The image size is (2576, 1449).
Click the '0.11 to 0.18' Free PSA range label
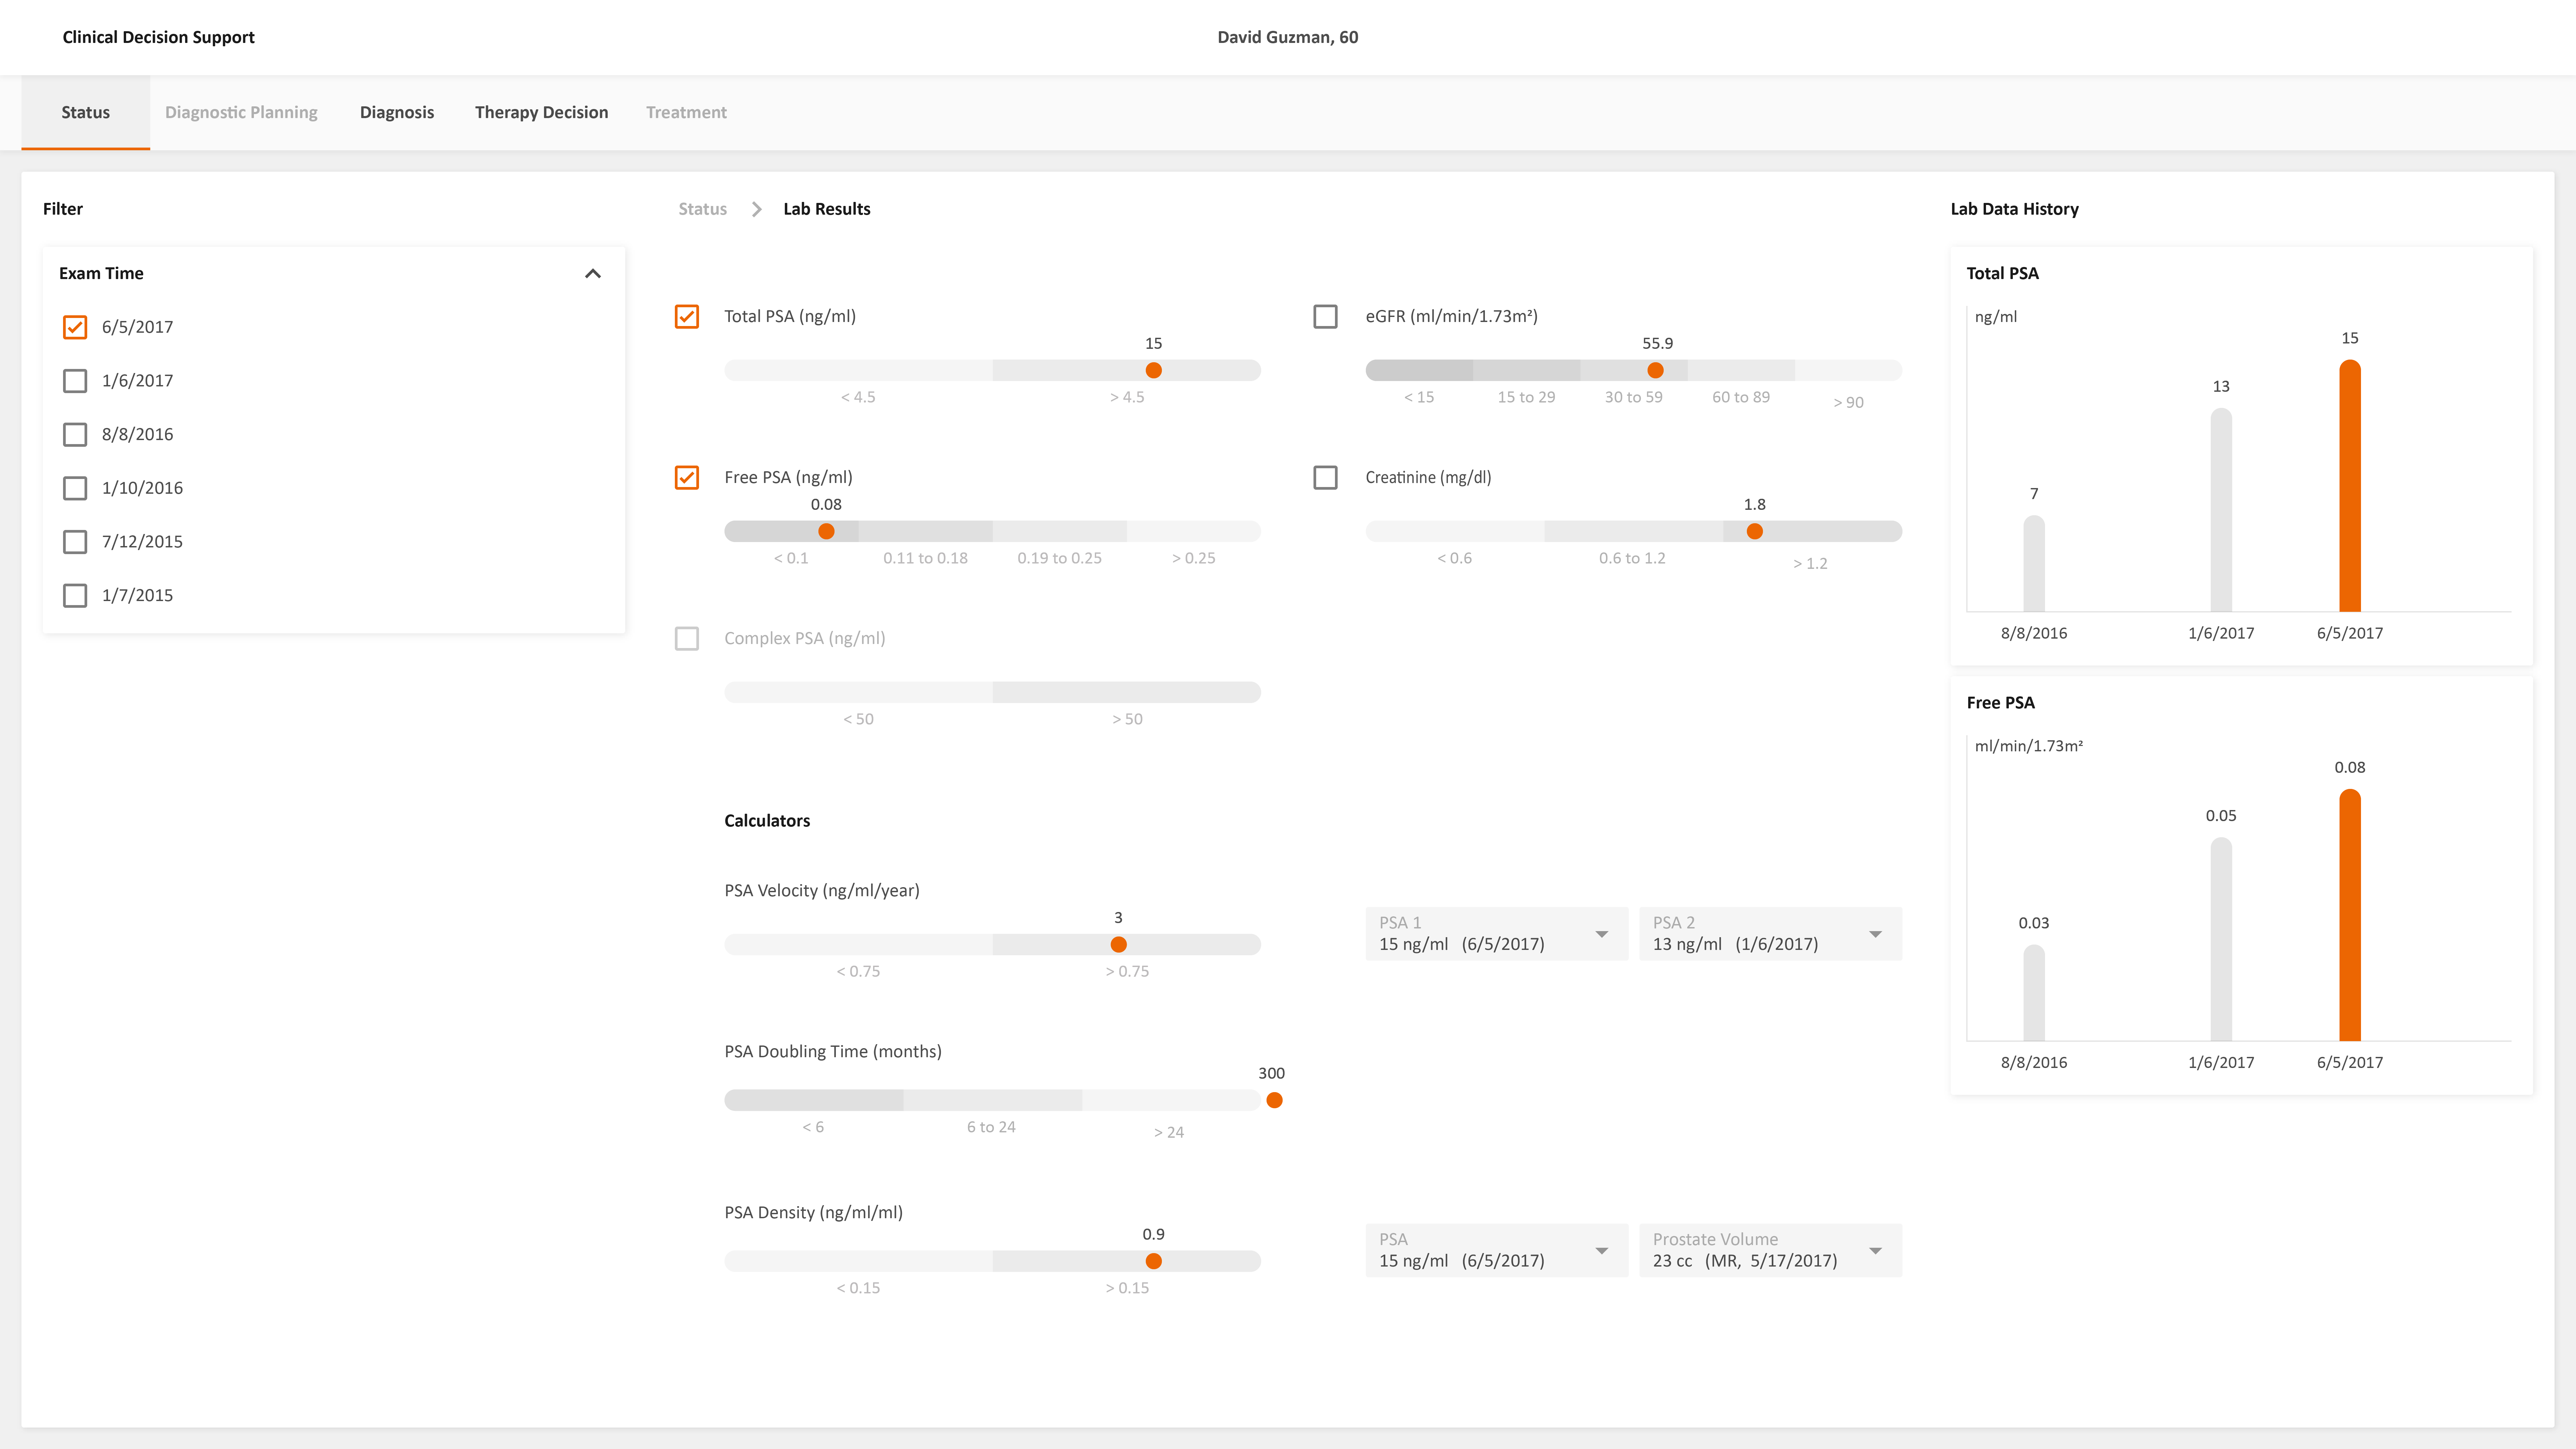[x=925, y=558]
